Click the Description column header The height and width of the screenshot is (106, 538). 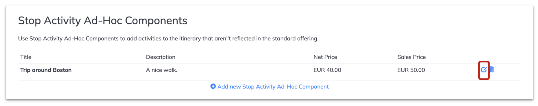pos(161,57)
